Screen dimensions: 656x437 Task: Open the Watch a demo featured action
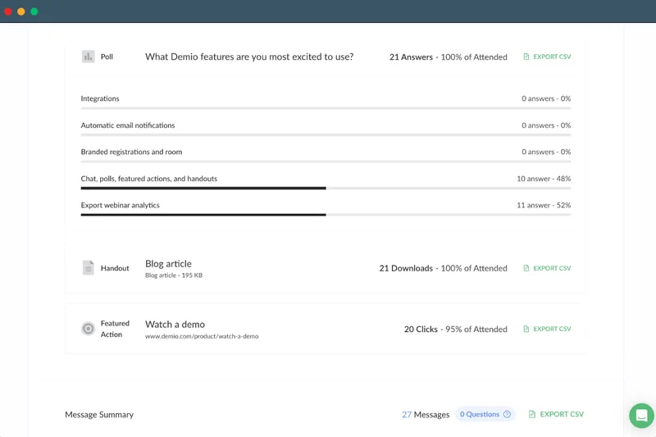(x=175, y=324)
